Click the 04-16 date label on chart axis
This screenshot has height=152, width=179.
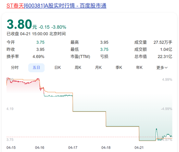(40, 148)
